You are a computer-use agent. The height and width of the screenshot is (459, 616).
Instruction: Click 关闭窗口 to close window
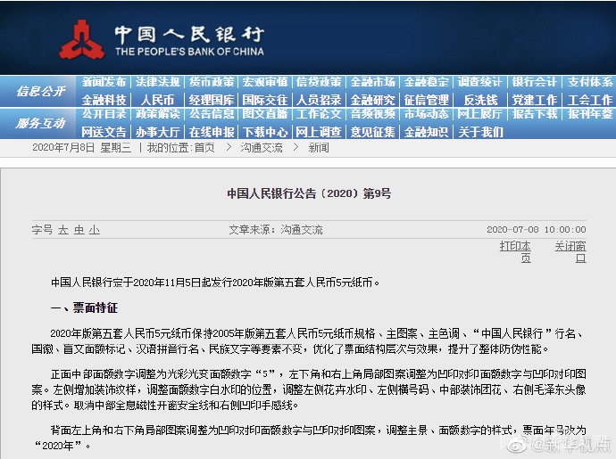point(570,251)
